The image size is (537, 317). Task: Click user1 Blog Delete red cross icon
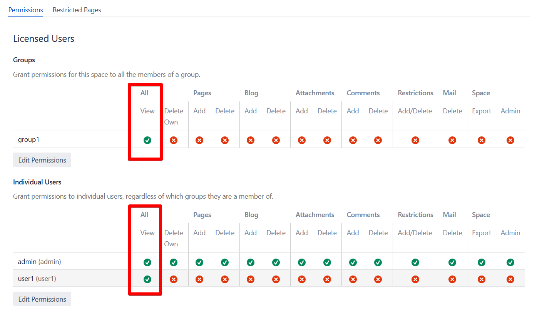click(x=276, y=279)
